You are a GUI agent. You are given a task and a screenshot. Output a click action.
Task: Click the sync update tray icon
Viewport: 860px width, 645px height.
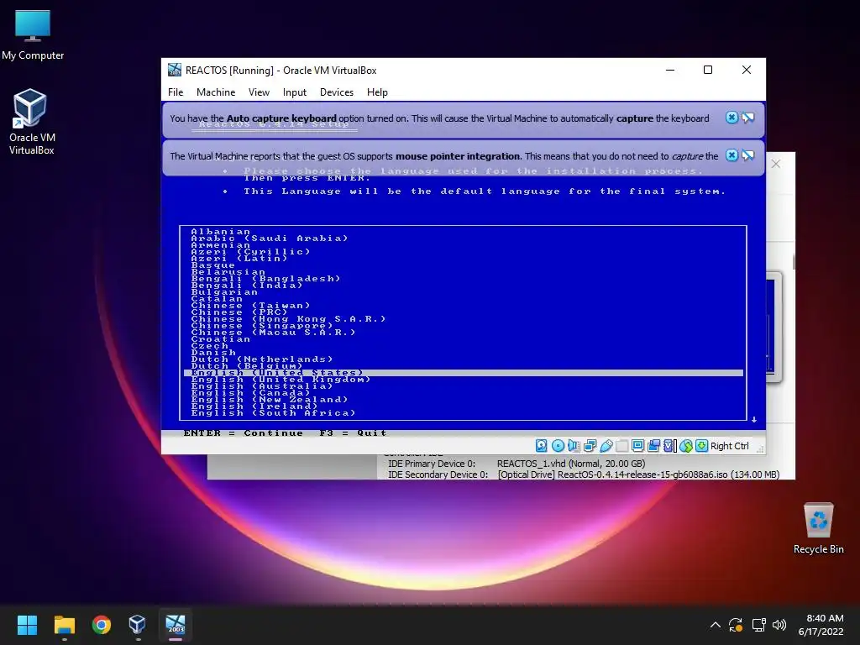point(736,625)
